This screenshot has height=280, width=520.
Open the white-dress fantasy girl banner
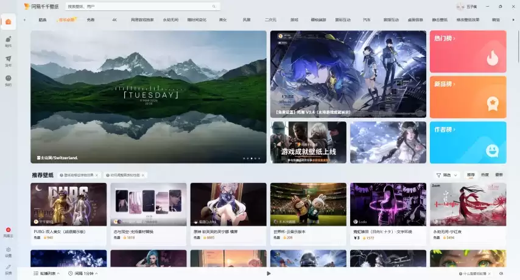(388, 143)
